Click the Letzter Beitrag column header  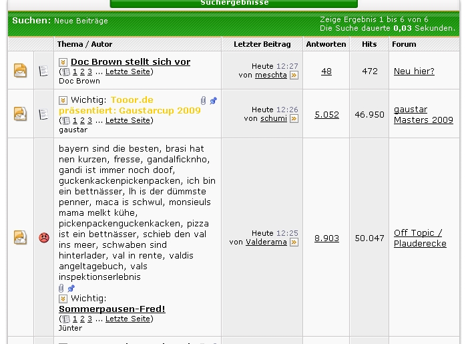262,44
